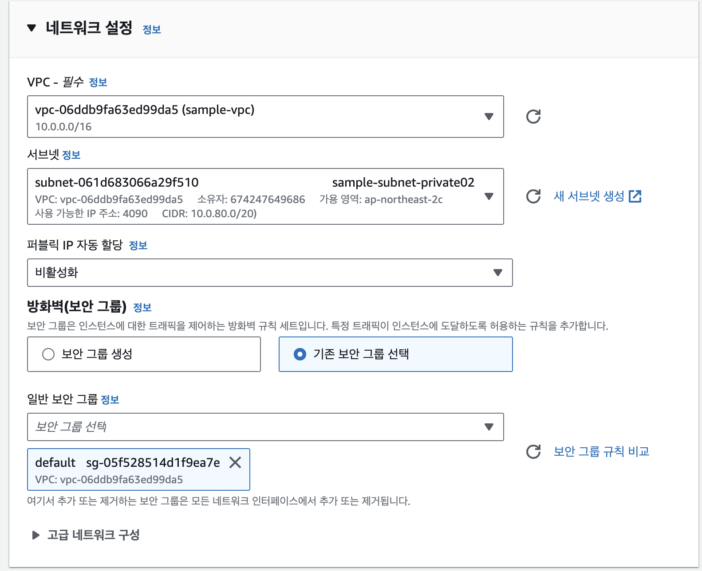Open 정보 link next to 서브넷 label

click(x=71, y=155)
